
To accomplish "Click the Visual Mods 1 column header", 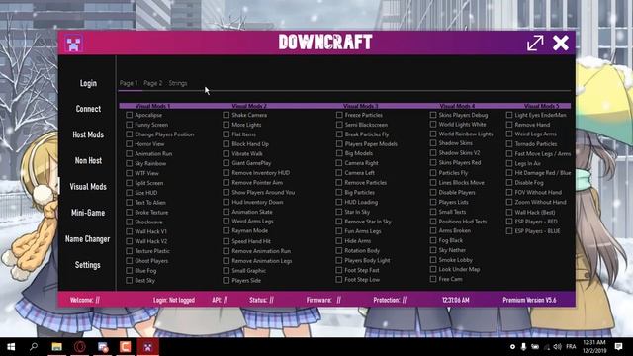I will pos(152,106).
